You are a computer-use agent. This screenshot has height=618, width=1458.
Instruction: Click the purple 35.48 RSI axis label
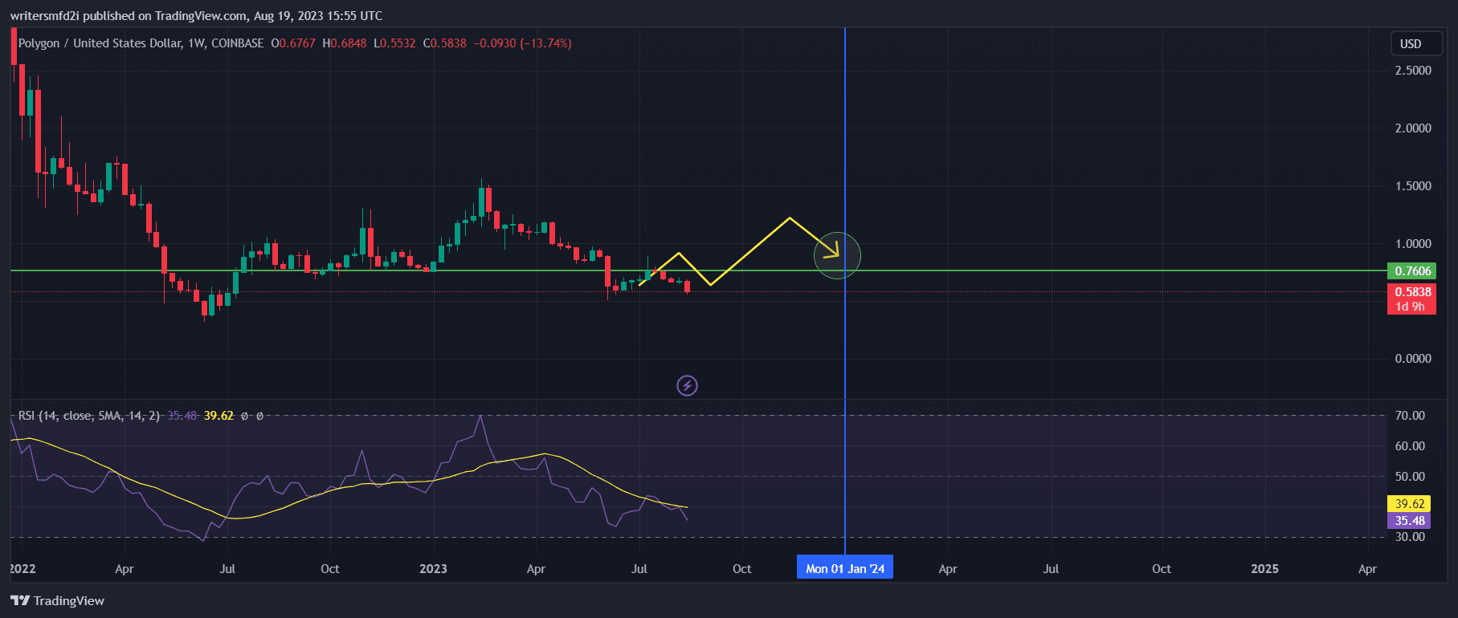(x=1409, y=521)
